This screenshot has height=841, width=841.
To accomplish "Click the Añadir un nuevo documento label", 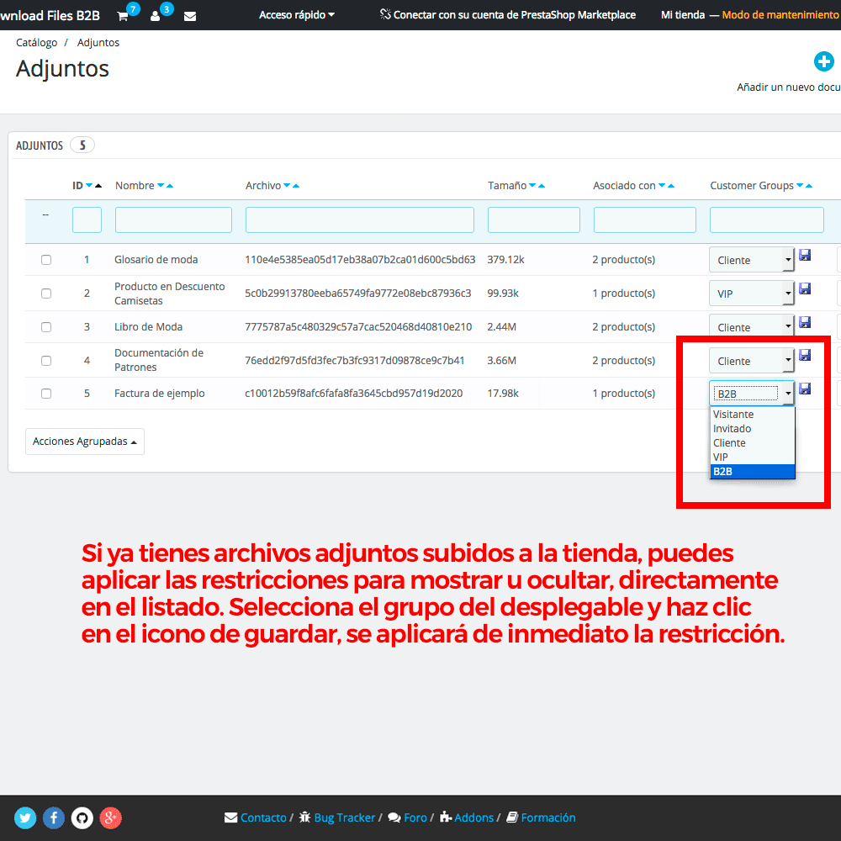I will coord(789,87).
